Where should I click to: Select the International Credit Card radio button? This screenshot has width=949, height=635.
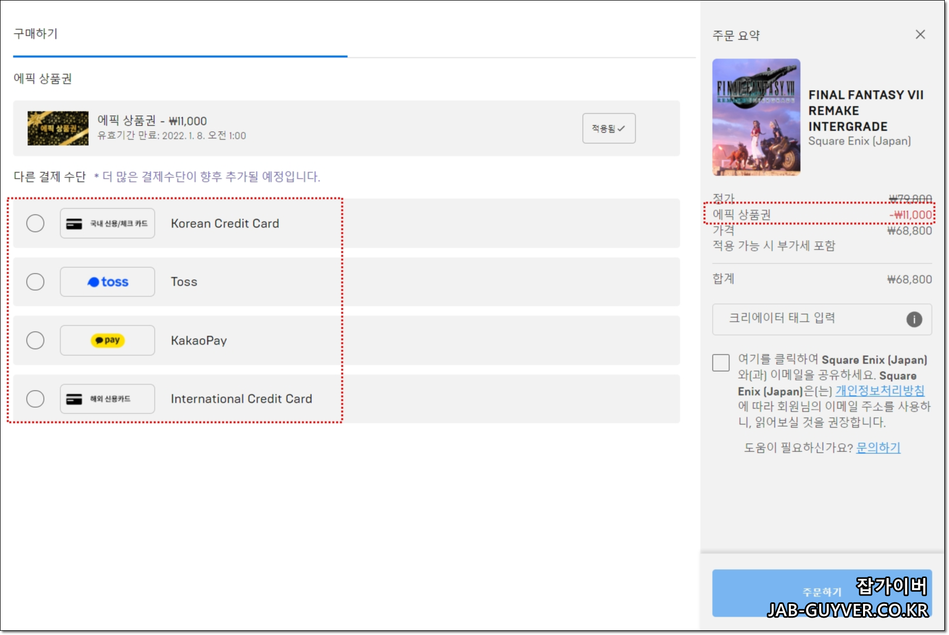35,399
